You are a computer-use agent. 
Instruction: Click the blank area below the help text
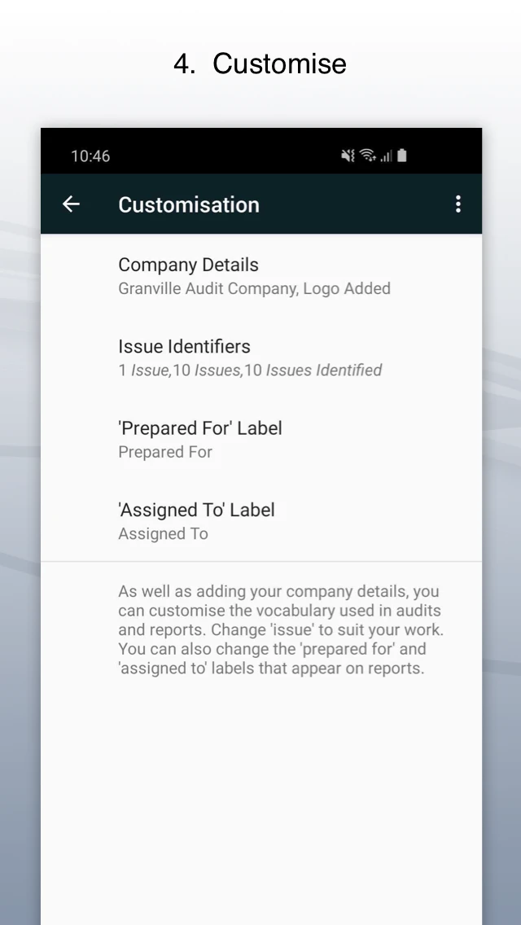260,798
